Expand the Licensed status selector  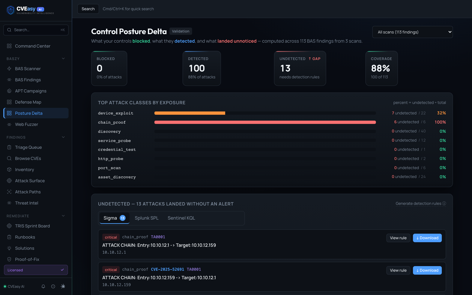36,270
